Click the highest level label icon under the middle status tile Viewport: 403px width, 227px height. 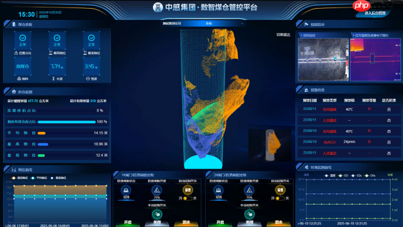pyautogui.click(x=50, y=53)
